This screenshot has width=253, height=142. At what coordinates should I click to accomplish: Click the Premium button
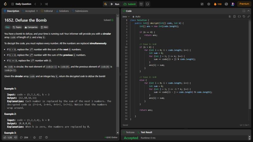pos(244,4)
